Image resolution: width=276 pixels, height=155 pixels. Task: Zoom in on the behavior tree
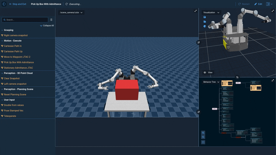click(x=203, y=133)
